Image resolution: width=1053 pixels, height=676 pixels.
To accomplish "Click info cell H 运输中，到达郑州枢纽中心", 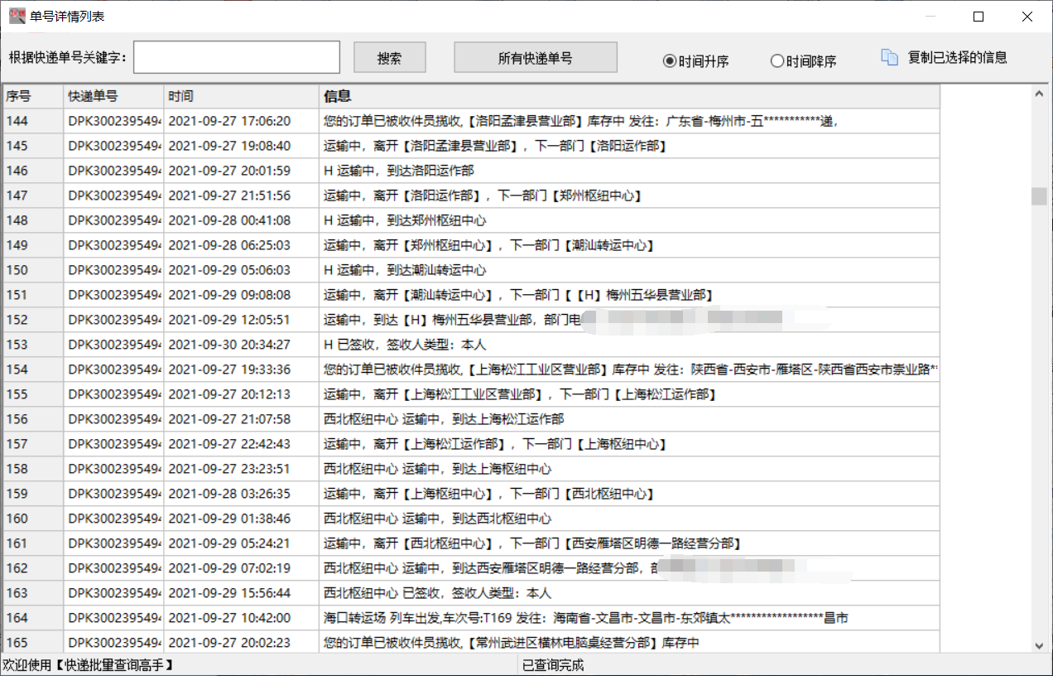I will click(630, 220).
